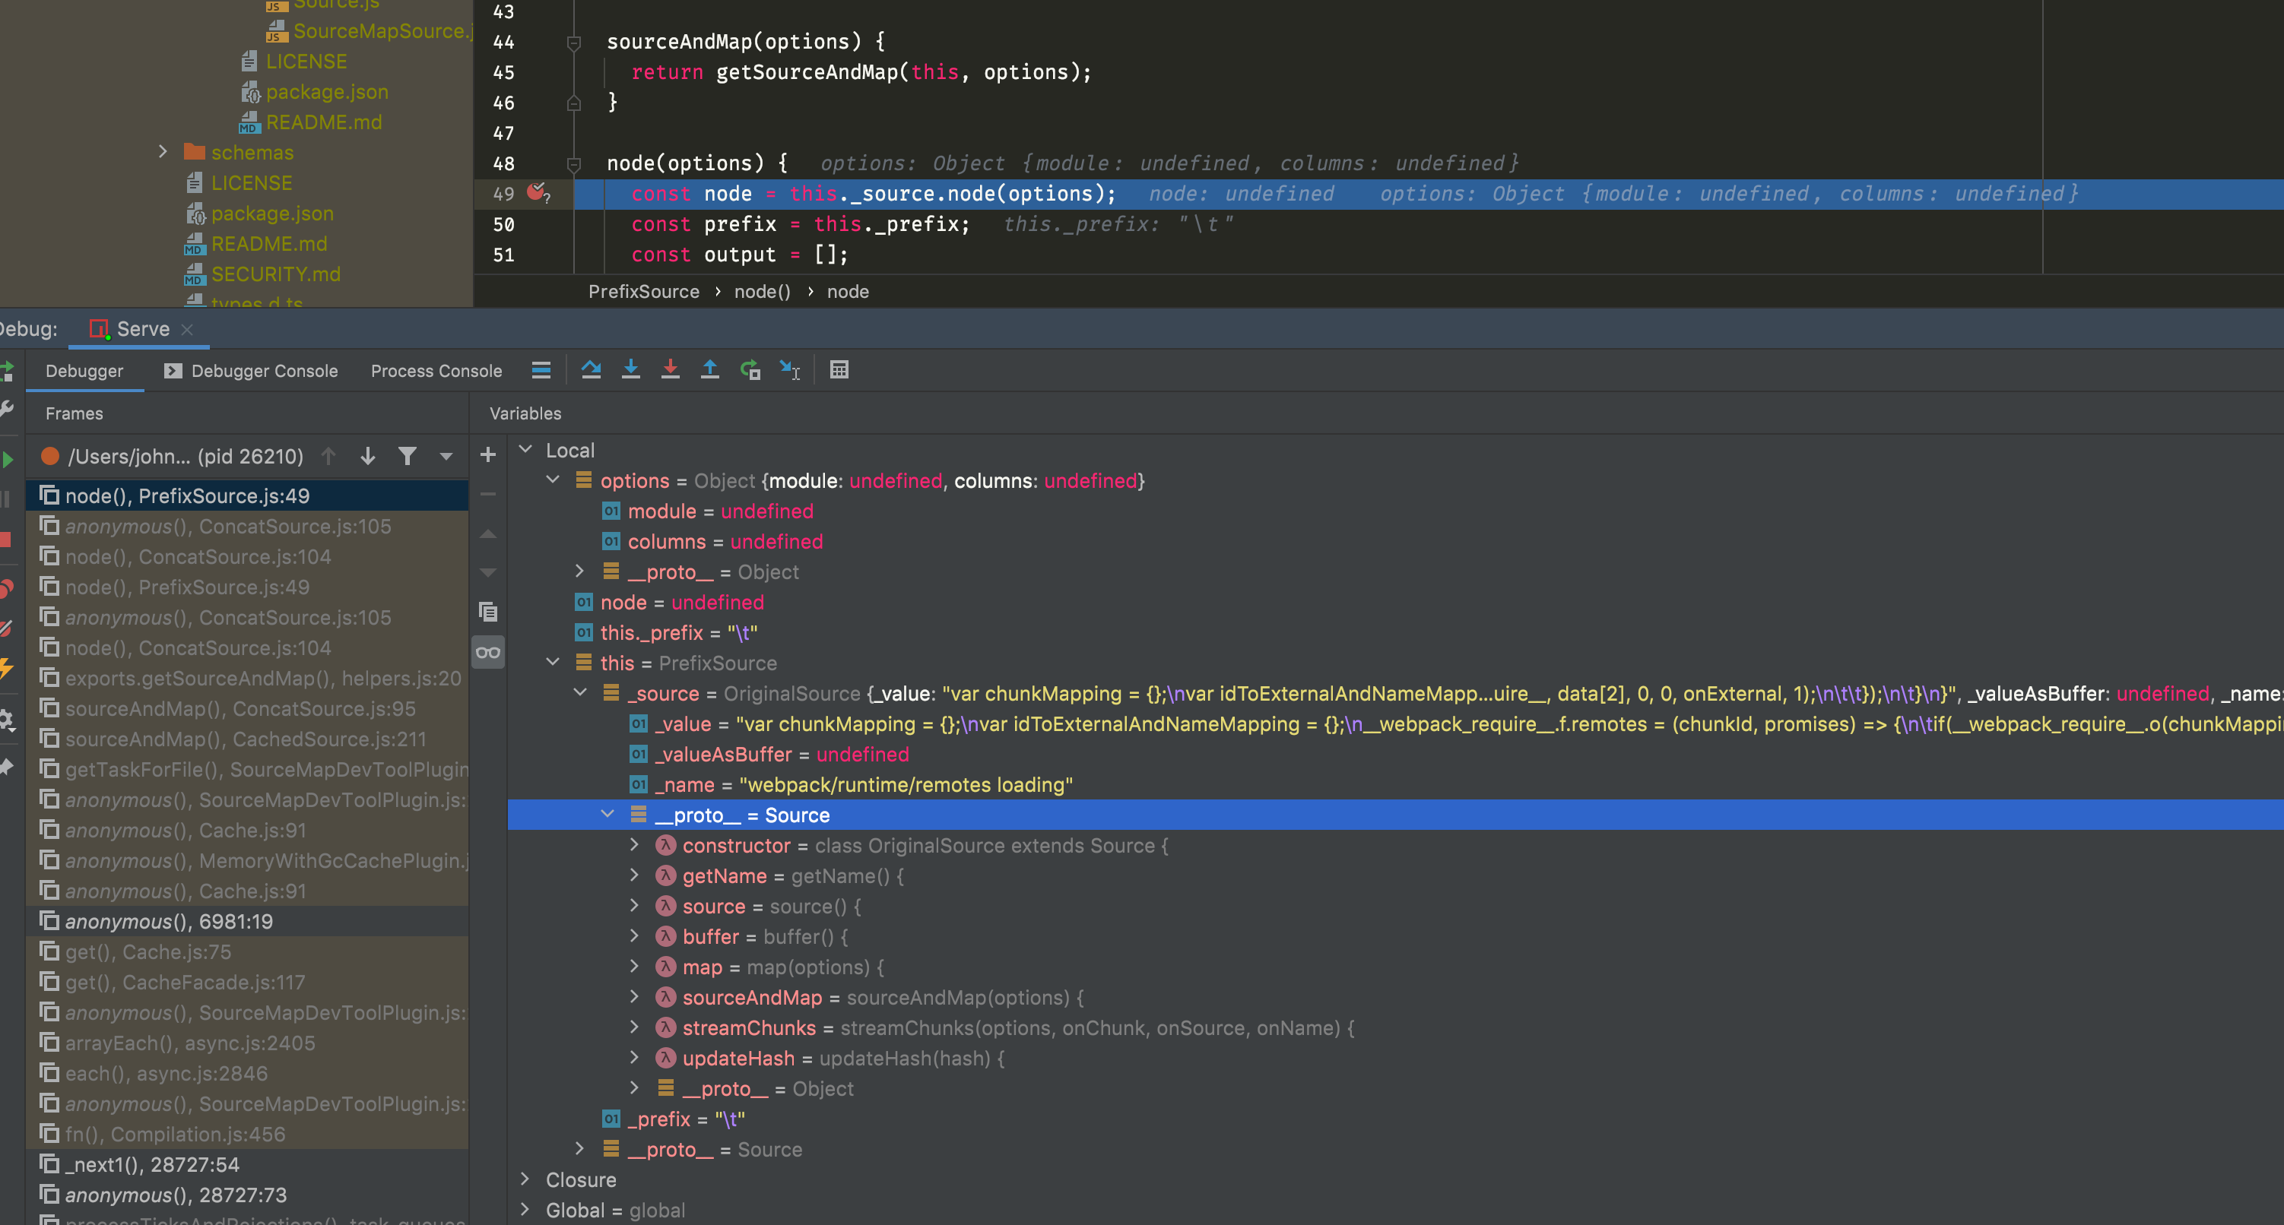Open the Process Console tab
Image resolution: width=2284 pixels, height=1225 pixels.
pyautogui.click(x=436, y=371)
